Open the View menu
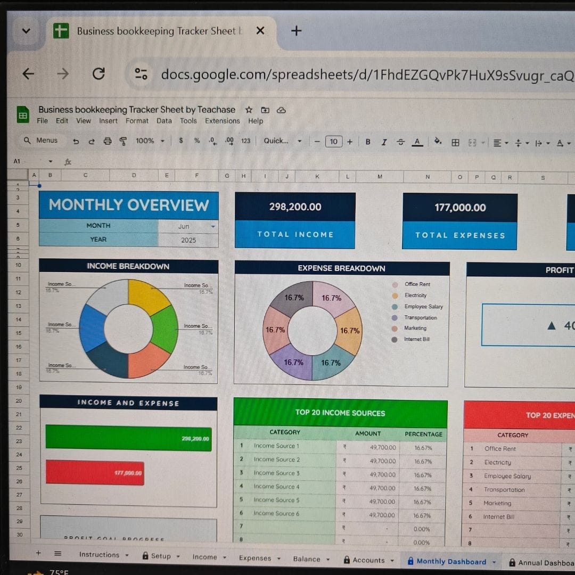Image resolution: width=575 pixels, height=575 pixels. pyautogui.click(x=84, y=121)
